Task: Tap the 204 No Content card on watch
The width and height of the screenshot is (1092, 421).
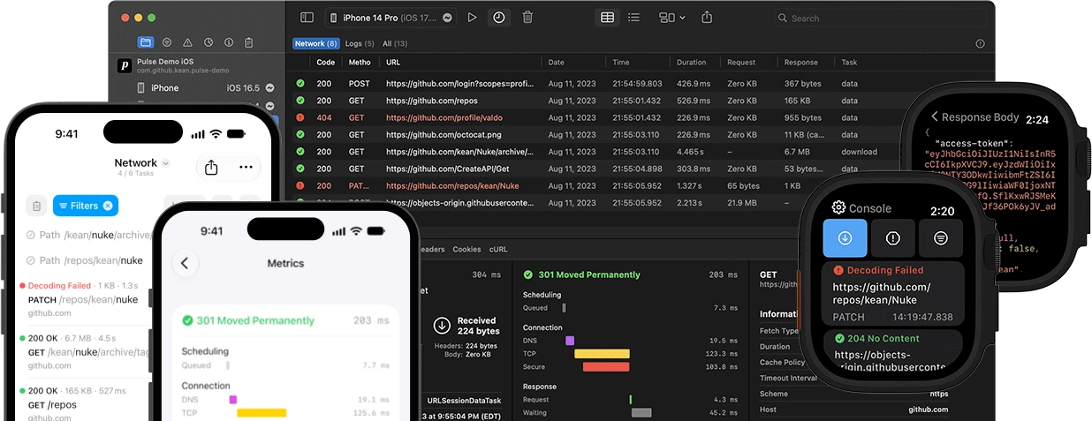Action: tap(893, 351)
